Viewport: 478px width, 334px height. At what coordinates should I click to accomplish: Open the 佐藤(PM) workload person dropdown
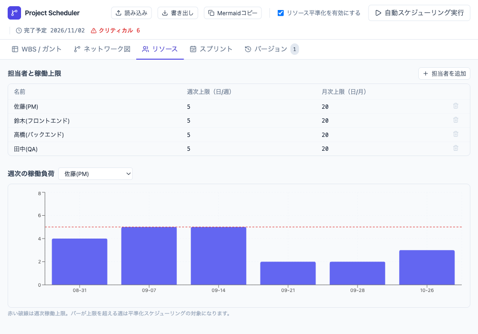[96, 174]
